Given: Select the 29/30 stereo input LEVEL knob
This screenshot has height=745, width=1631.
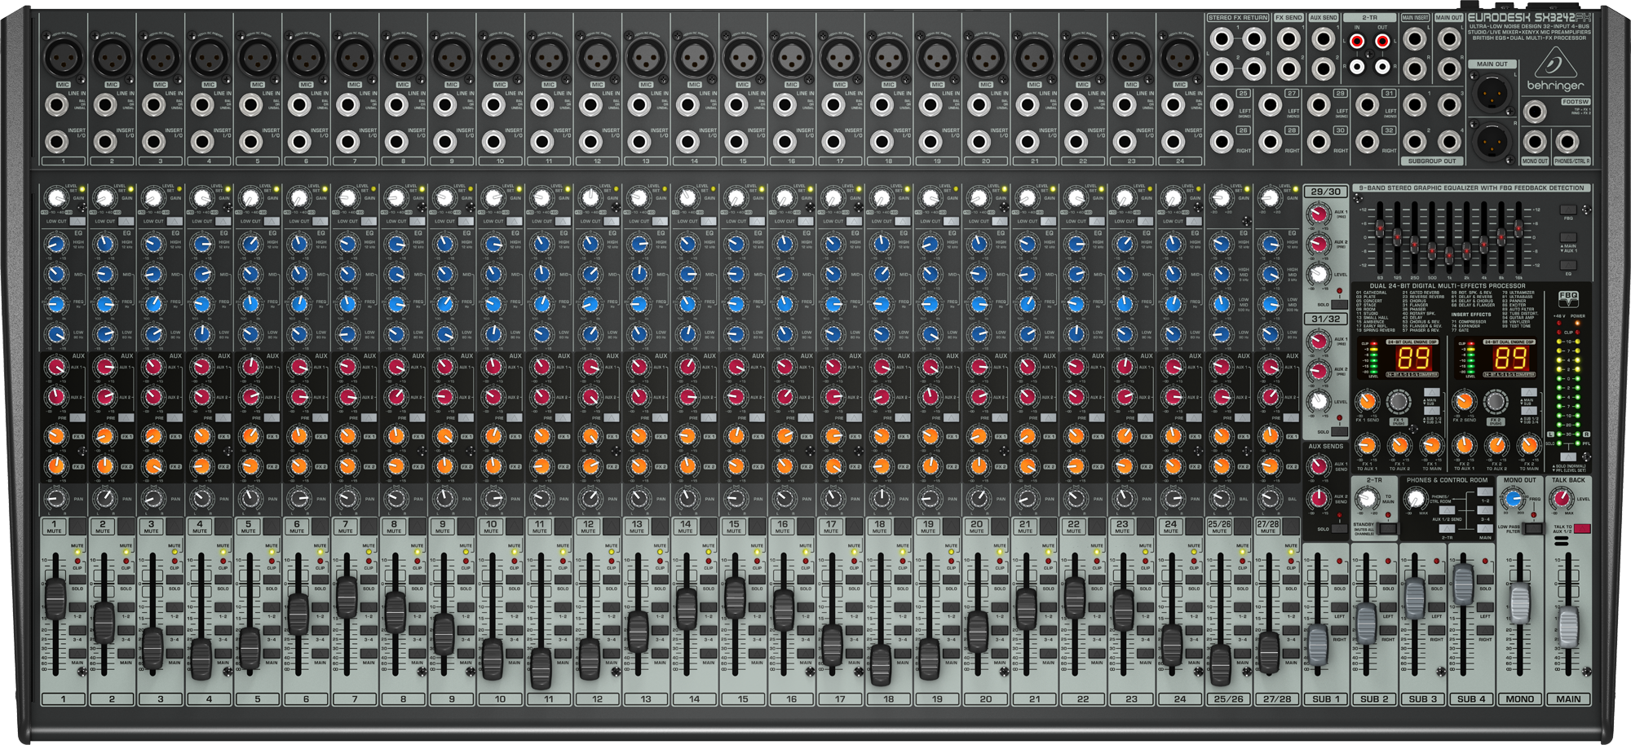Looking at the screenshot, I should [1319, 274].
